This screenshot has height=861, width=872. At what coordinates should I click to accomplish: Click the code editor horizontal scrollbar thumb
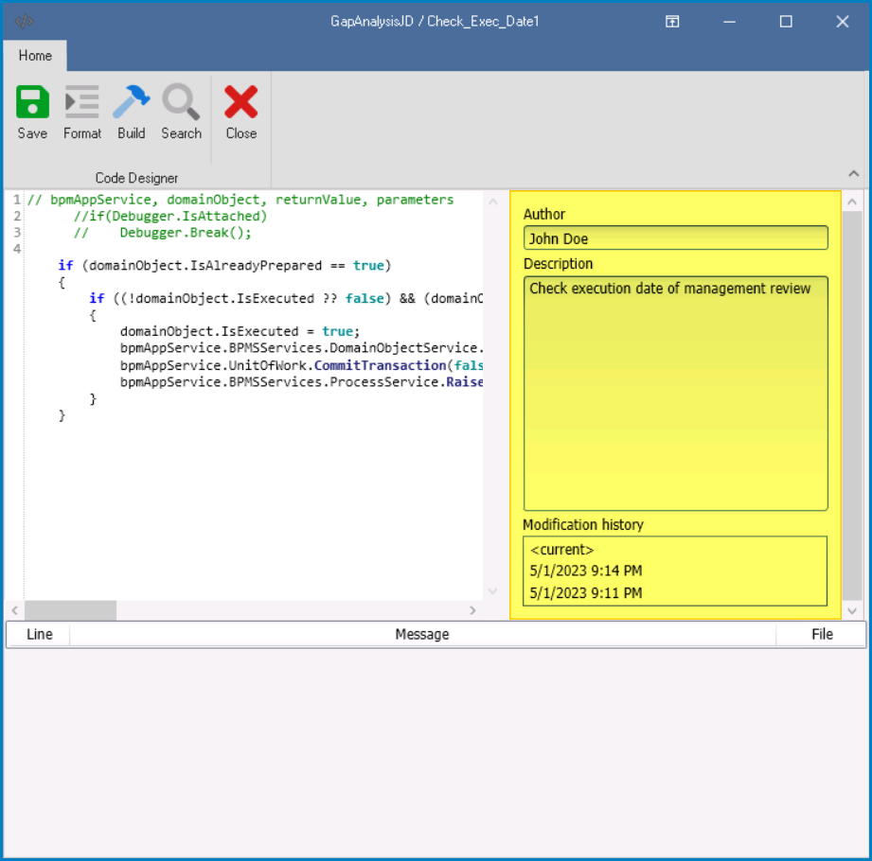(x=70, y=611)
